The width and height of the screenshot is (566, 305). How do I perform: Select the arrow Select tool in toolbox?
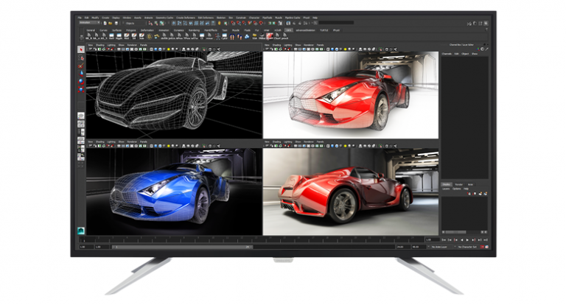click(82, 49)
